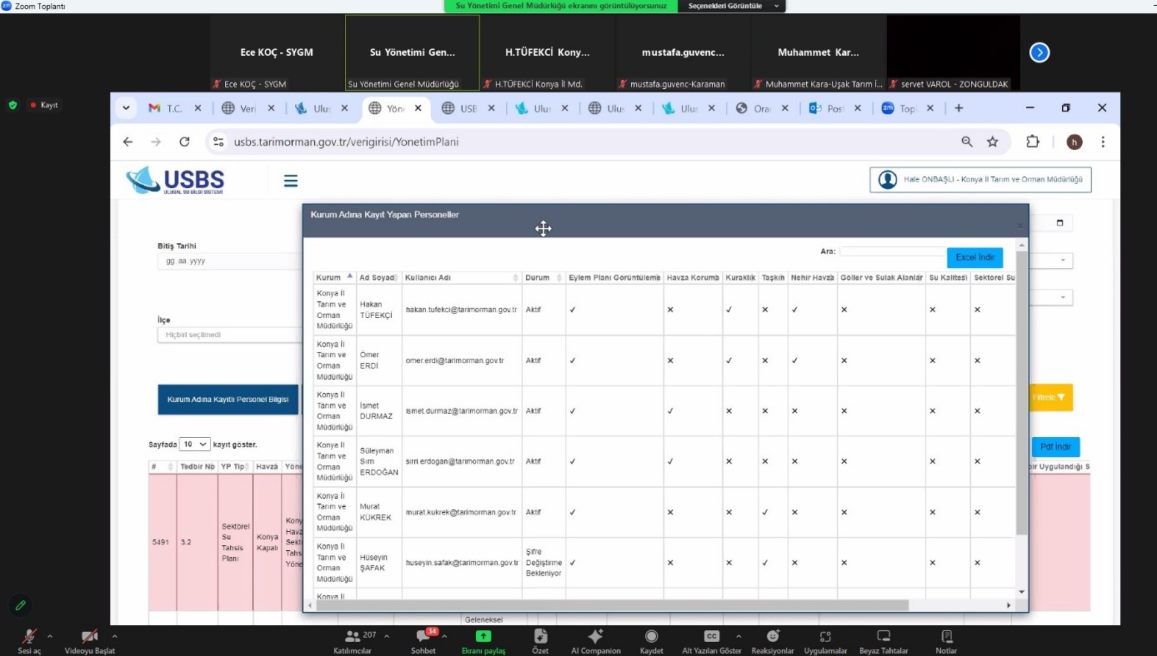Turn on camera with Videoyu Başlat
Viewport: 1157px width, 656px height.
(x=89, y=637)
